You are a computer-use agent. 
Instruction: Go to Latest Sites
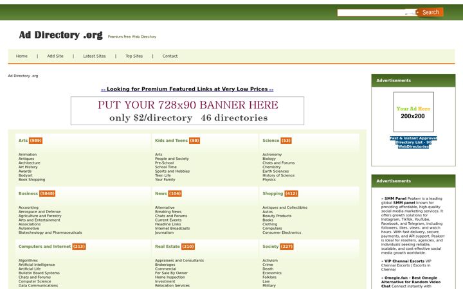point(94,56)
